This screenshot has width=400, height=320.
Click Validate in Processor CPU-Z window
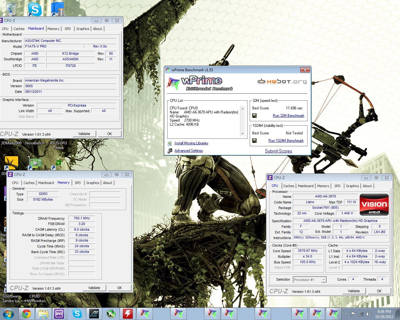pyautogui.click(x=354, y=291)
